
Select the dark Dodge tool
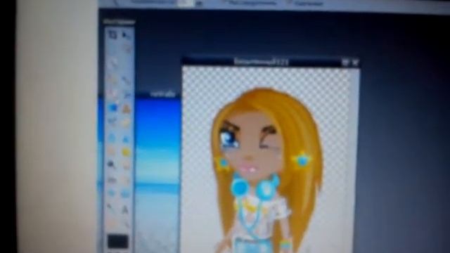click(112, 165)
